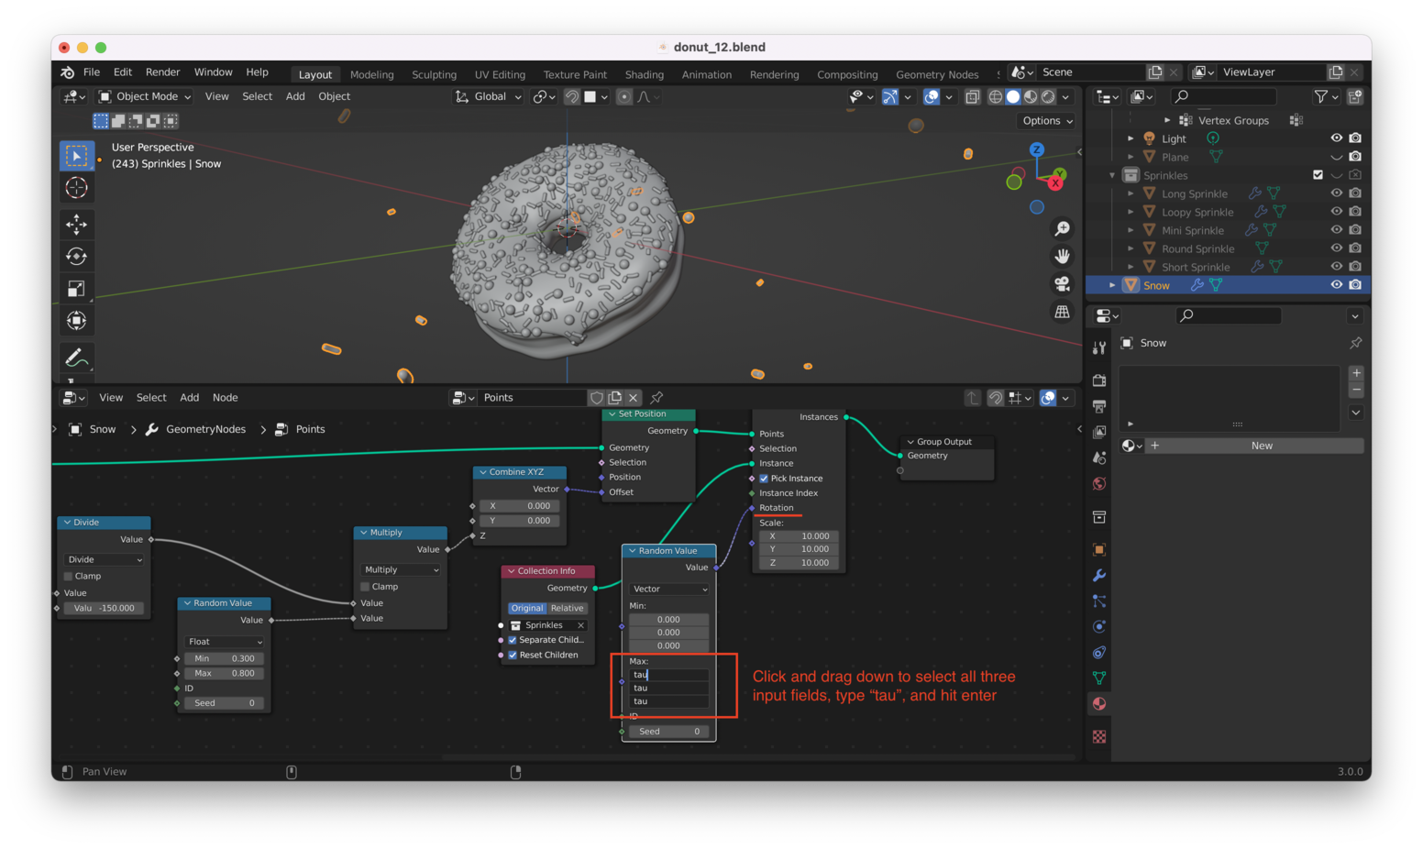Select the Move tool in viewport toolbar
This screenshot has width=1423, height=849.
coord(76,224)
